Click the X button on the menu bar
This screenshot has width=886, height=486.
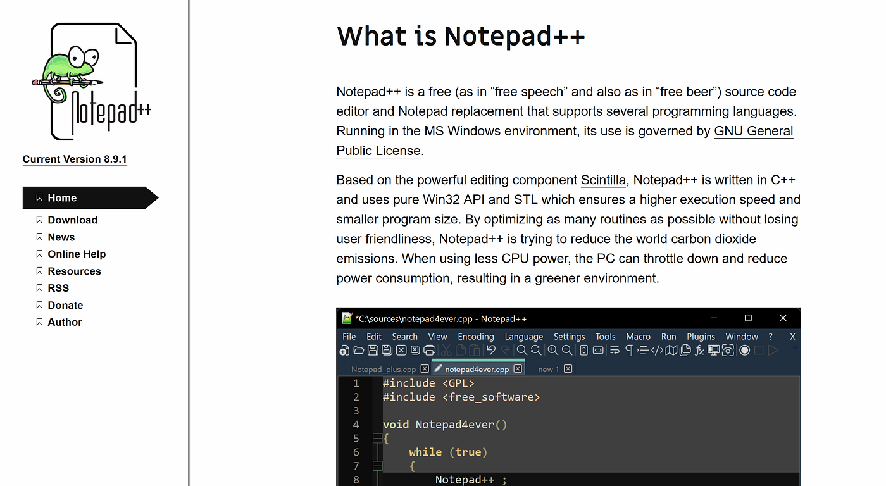pyautogui.click(x=793, y=337)
